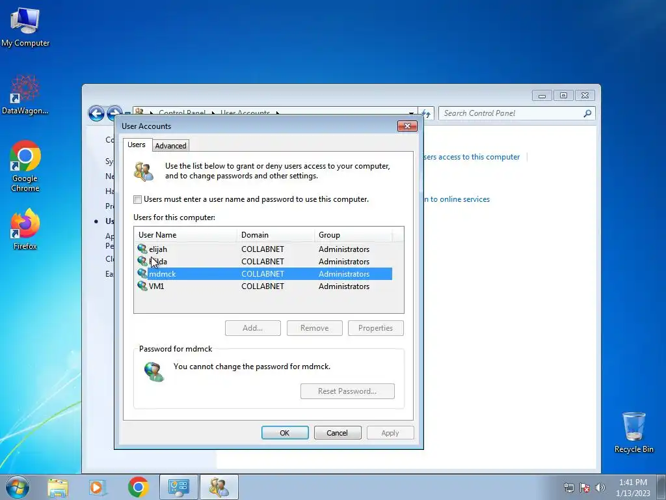666x500 pixels.
Task: Click the search magnifier in Control Panel
Action: [587, 113]
